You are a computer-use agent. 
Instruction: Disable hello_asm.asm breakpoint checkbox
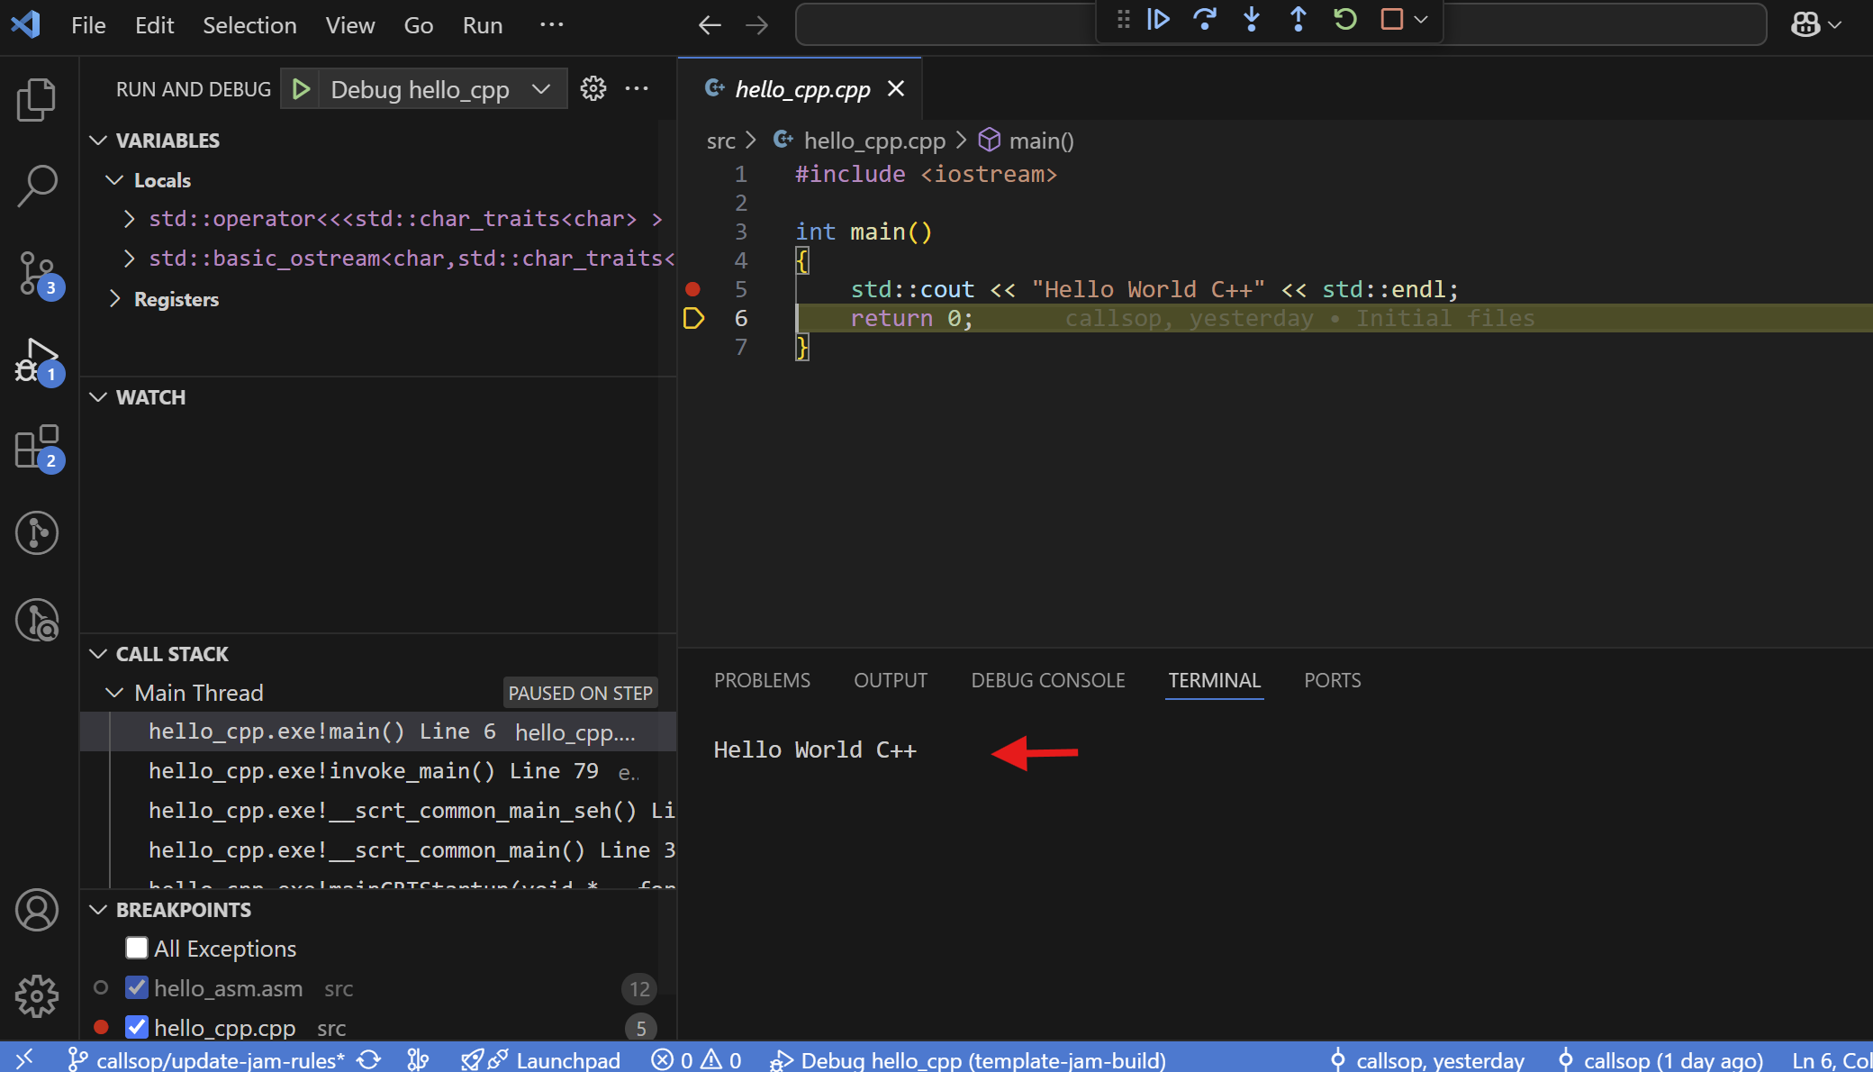click(x=137, y=987)
